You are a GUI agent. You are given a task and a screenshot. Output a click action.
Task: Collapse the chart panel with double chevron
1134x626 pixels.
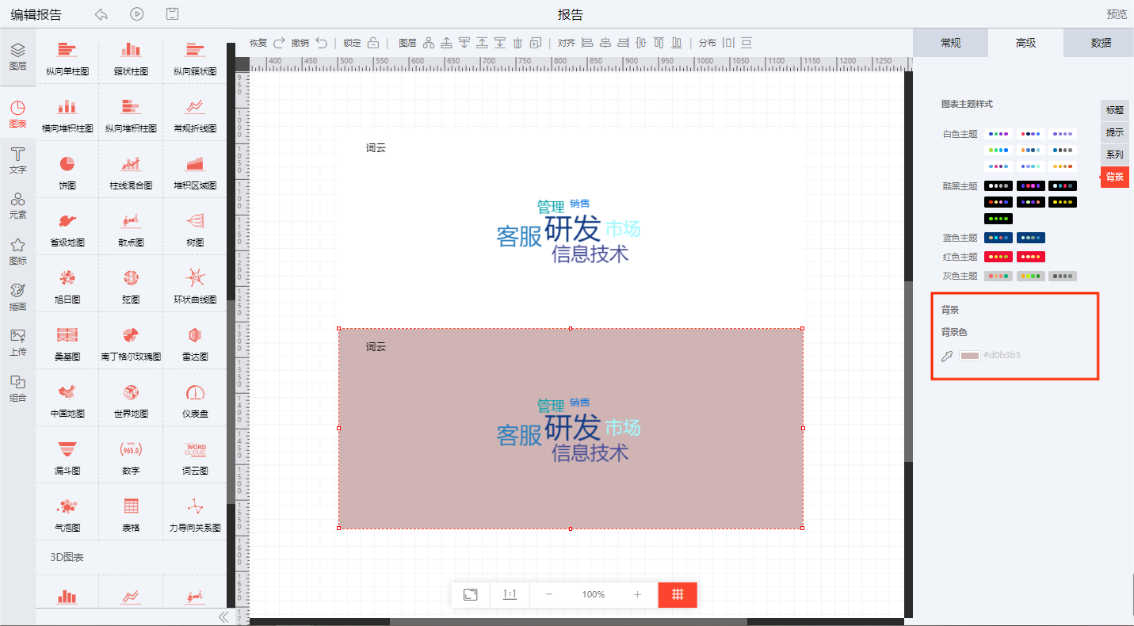223,616
